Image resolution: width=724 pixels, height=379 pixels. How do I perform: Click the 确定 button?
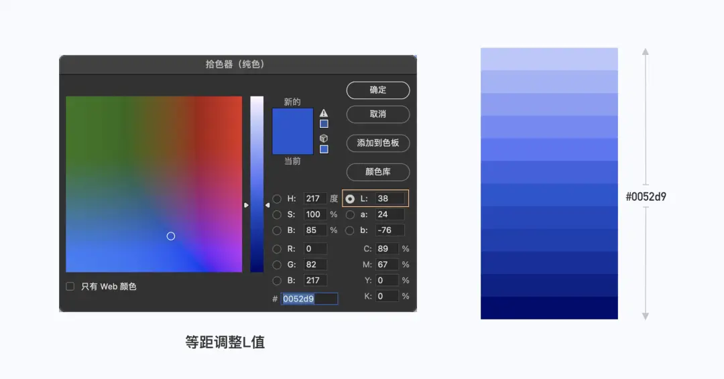377,90
